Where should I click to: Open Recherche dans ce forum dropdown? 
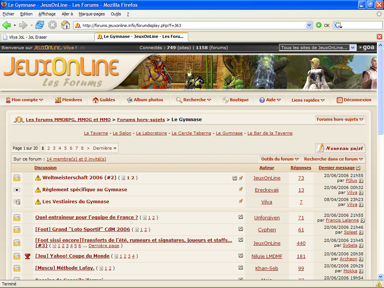click(333, 159)
